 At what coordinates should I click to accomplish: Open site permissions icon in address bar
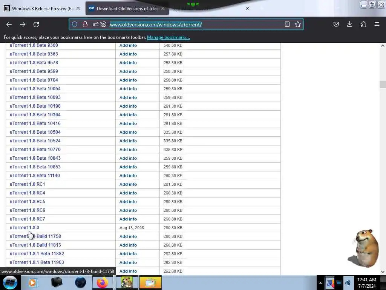tap(95, 24)
